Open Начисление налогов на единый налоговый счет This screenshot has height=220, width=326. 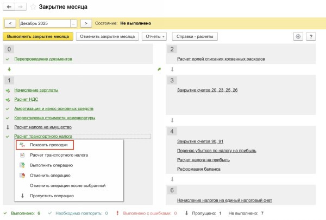[224, 200]
